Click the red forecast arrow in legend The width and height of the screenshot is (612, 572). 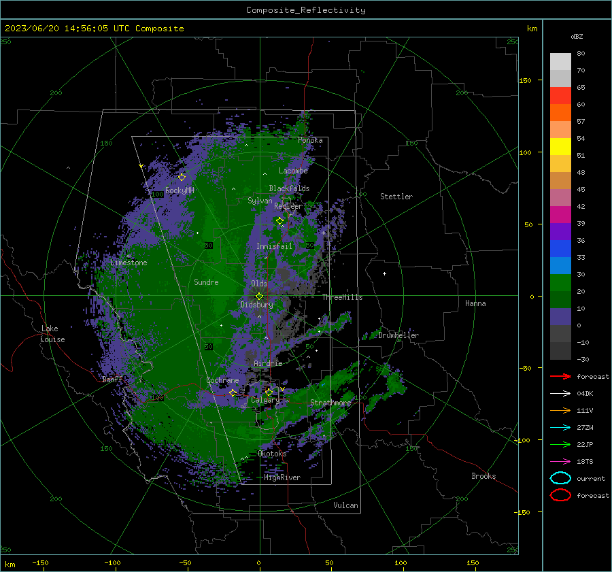[560, 376]
